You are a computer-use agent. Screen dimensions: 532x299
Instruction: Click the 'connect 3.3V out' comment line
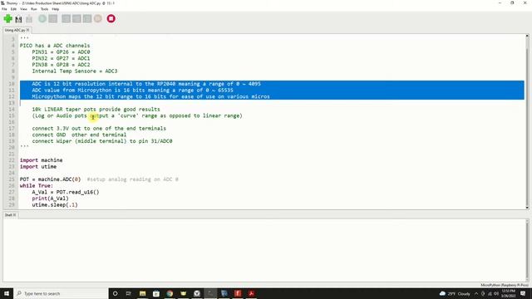(99, 128)
